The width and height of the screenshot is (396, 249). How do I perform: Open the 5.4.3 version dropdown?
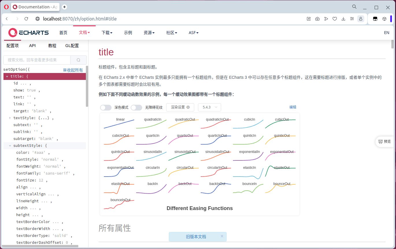pos(210,107)
